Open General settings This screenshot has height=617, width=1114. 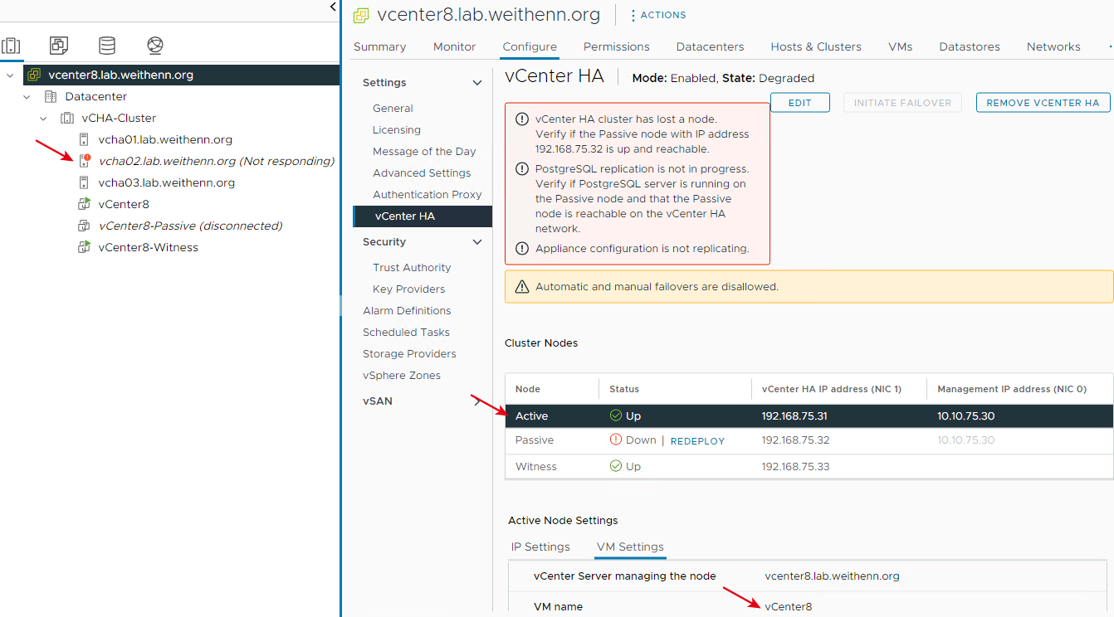click(x=393, y=109)
